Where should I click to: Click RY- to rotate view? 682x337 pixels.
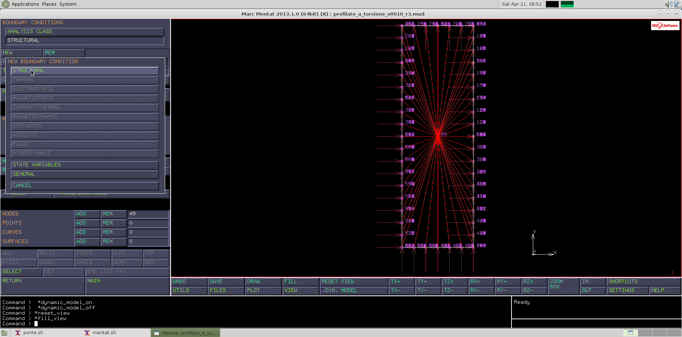coord(508,291)
